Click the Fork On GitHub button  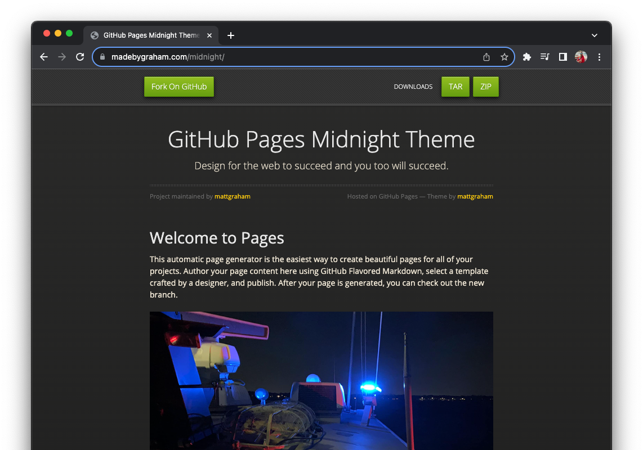(179, 87)
